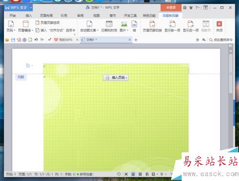Select the page layout view icon
Image resolution: width=239 pixels, height=181 pixels.
(133, 174)
